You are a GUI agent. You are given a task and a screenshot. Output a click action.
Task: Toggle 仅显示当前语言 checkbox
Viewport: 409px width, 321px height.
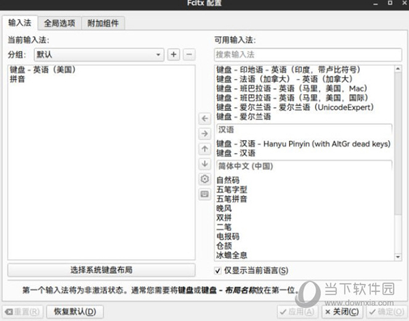pos(218,271)
